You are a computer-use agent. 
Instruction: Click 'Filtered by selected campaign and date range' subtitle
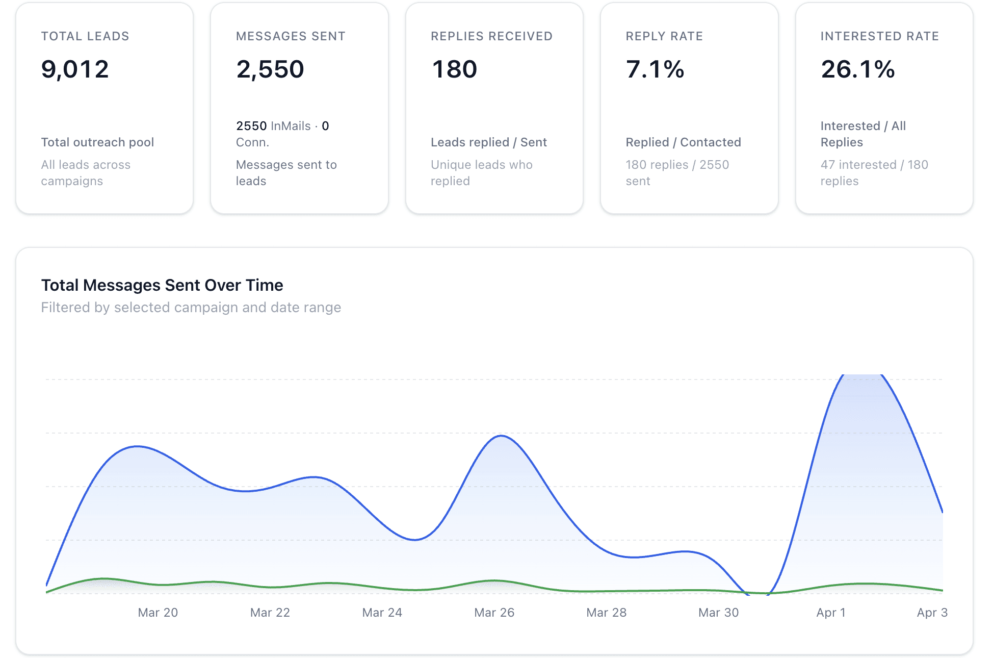[x=191, y=308]
